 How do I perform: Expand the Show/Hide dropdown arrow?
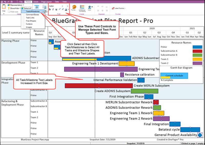20,8
